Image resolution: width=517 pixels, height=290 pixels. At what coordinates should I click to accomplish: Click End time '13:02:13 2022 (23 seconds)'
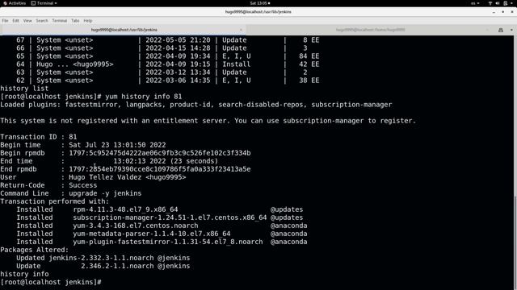click(x=166, y=161)
